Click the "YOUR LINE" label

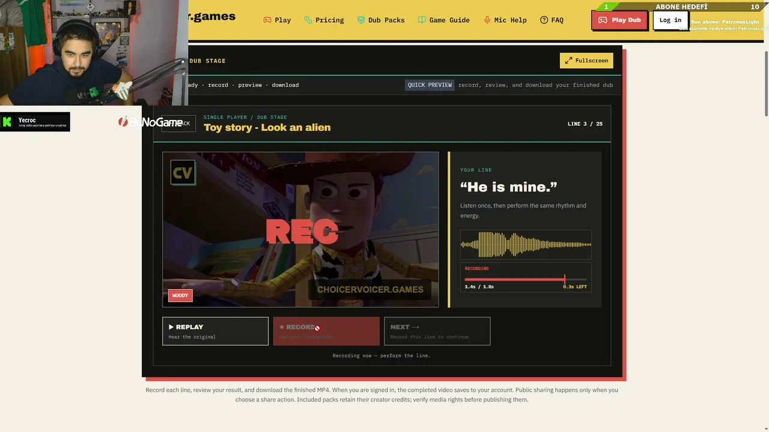click(x=476, y=170)
